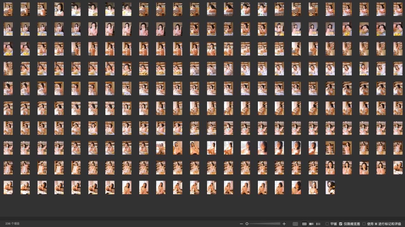This screenshot has height=227, width=405.
Task: Select the first thumbnail in the third row
Action: coord(8,49)
